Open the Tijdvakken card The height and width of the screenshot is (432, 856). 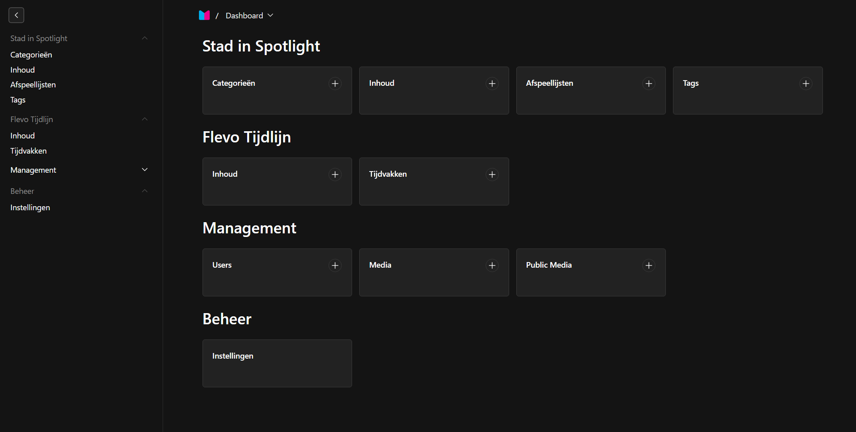pyautogui.click(x=434, y=181)
